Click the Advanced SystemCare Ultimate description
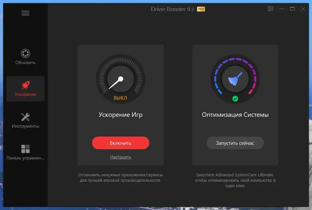The height and width of the screenshot is (210, 312). [x=235, y=180]
